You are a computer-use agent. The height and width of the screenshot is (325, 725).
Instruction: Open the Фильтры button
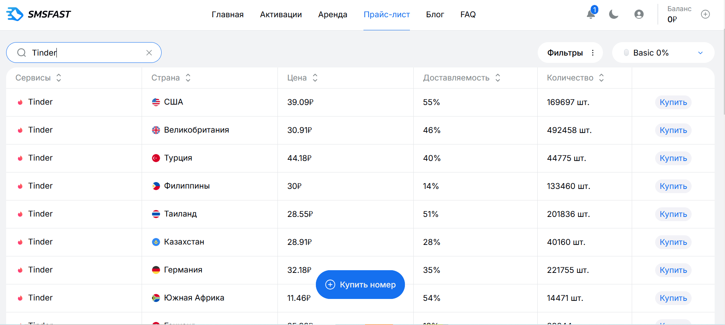(x=570, y=53)
